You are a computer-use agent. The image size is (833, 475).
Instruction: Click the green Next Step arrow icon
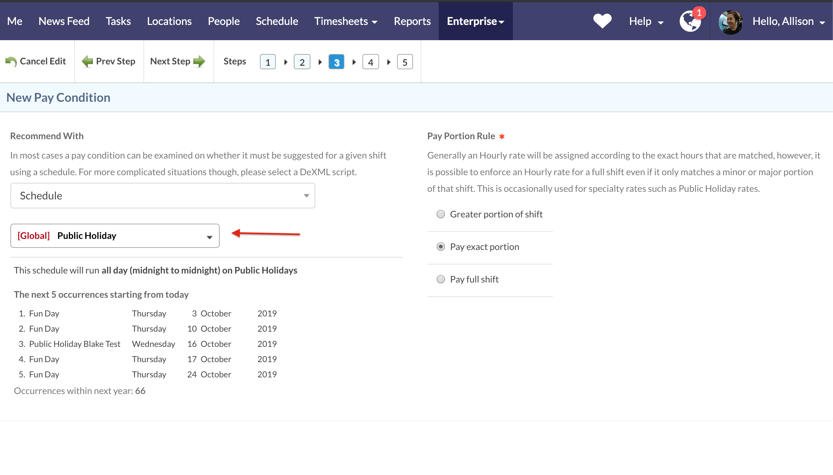(x=199, y=62)
